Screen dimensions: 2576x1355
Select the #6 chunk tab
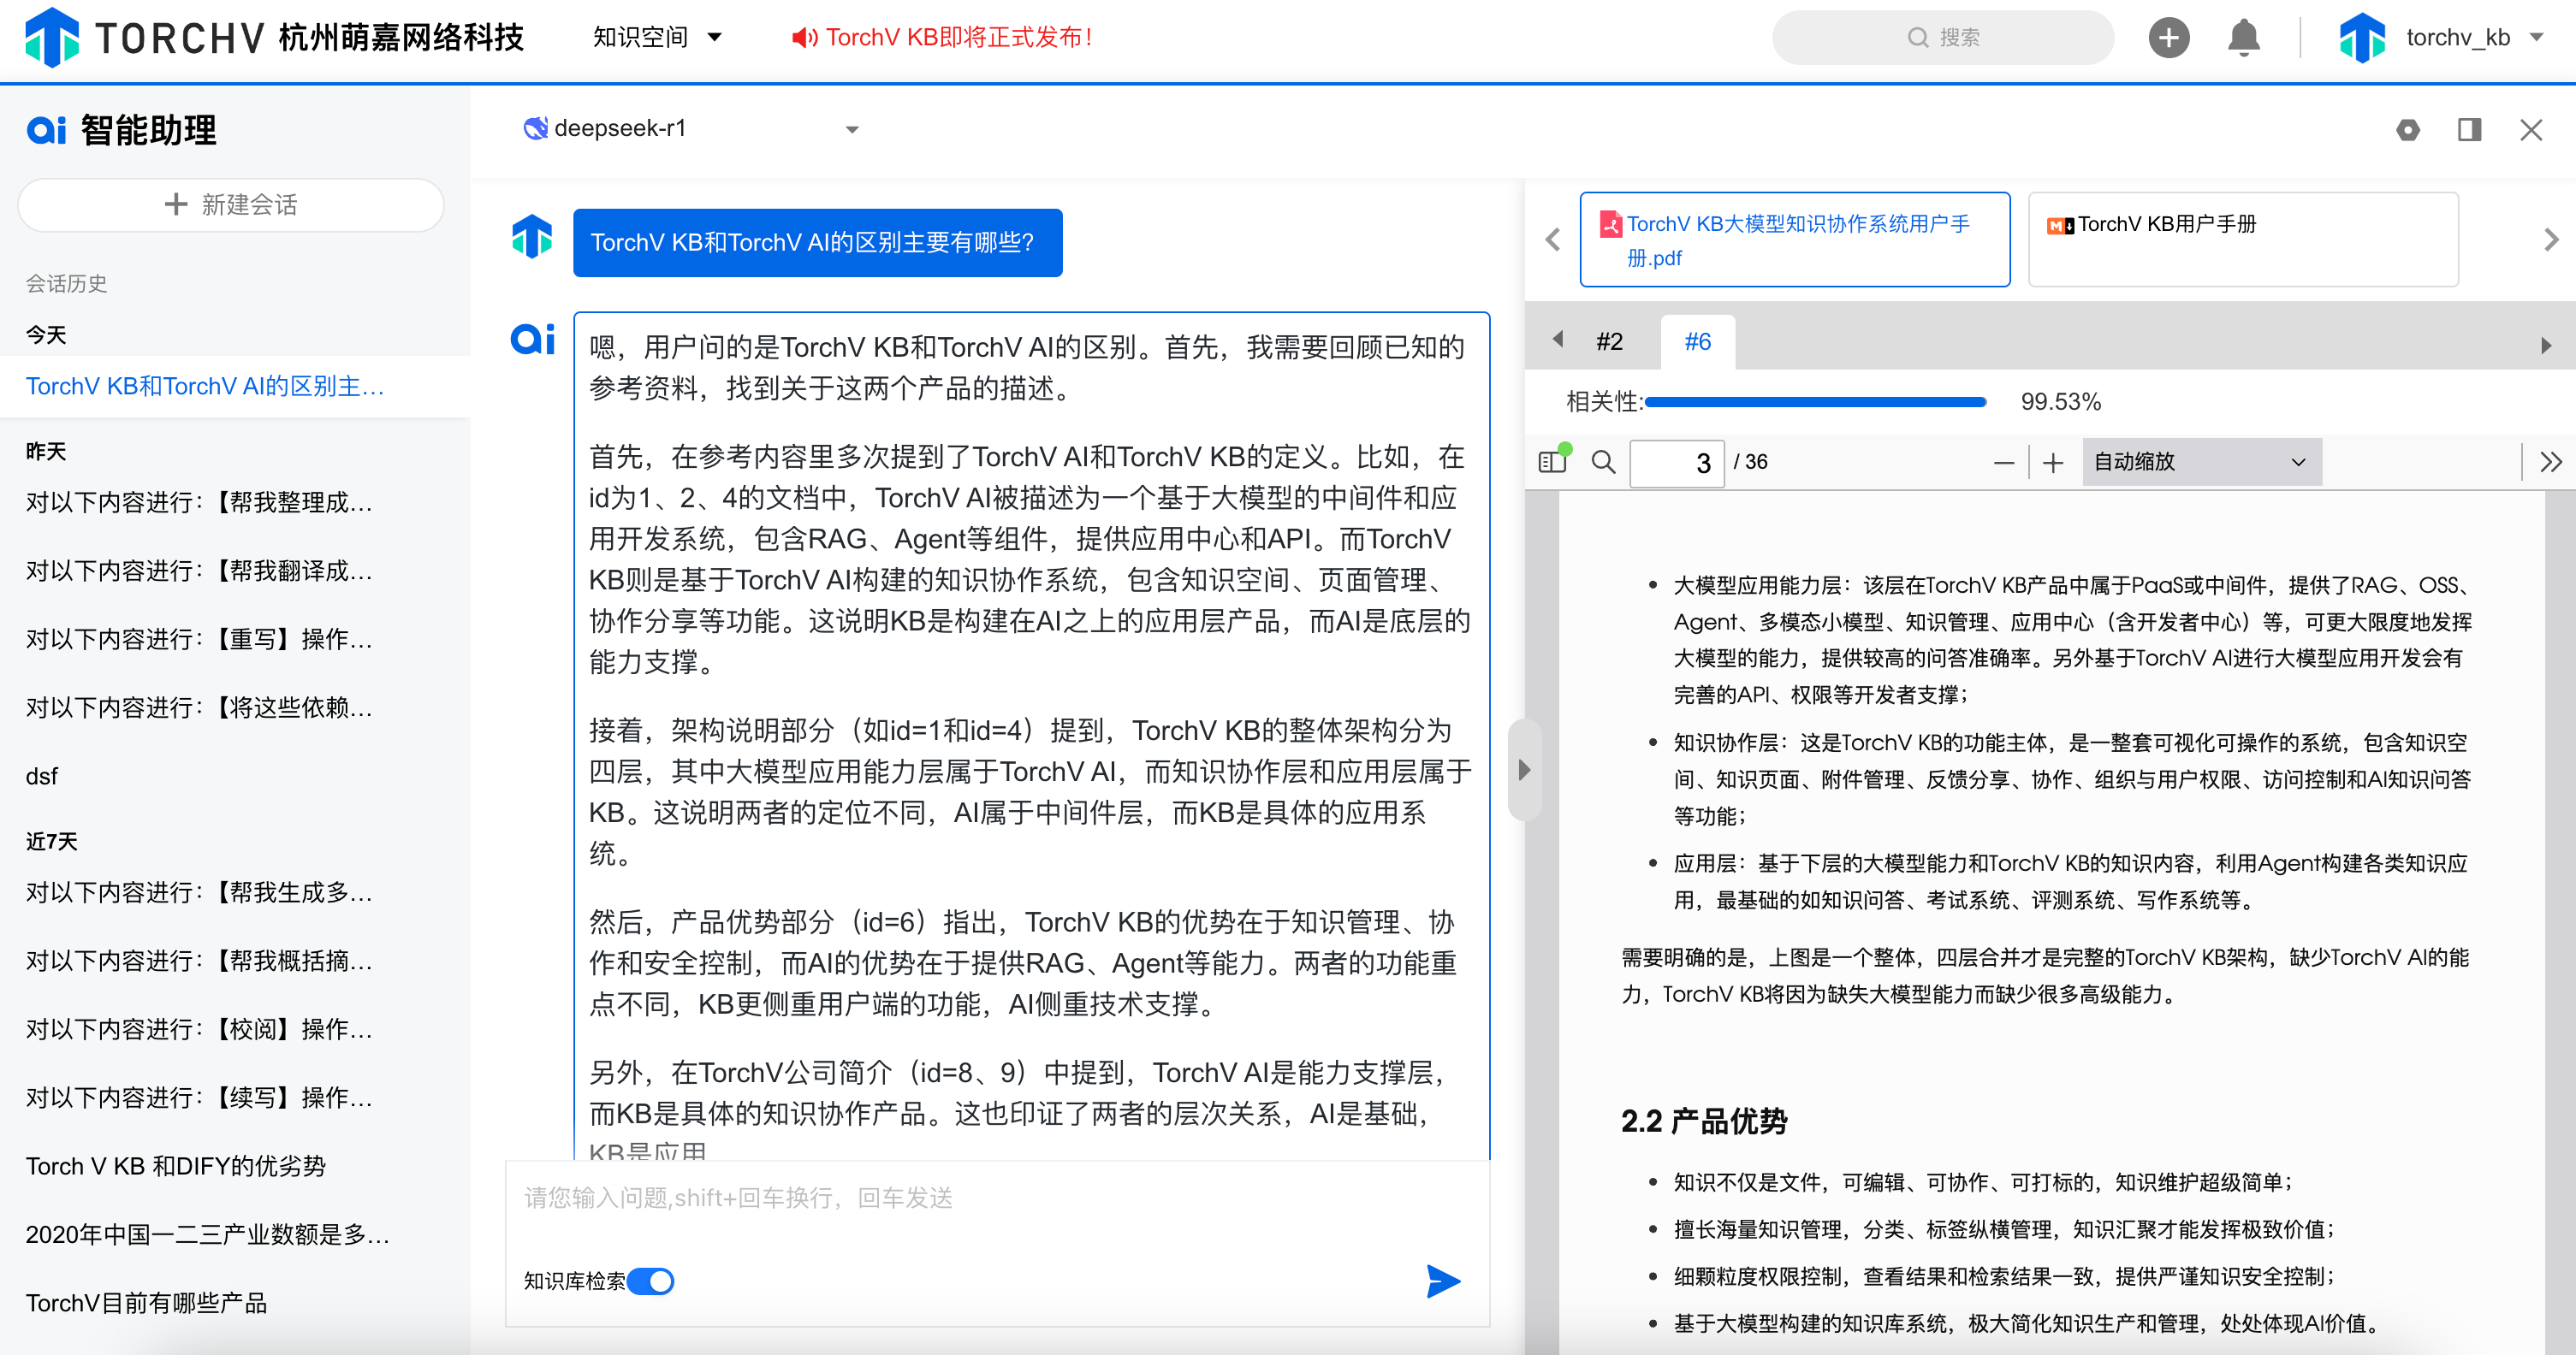(x=1697, y=342)
